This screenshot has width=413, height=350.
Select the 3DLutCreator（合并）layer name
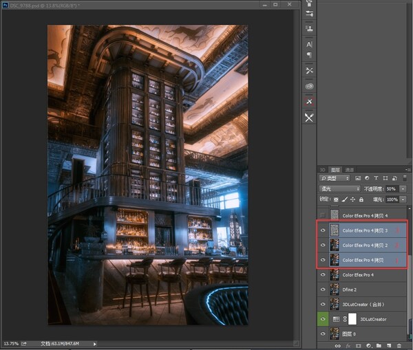pyautogui.click(x=363, y=305)
